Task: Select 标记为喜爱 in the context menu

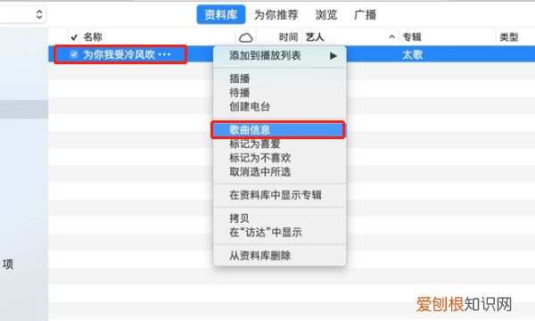Action: pos(255,144)
